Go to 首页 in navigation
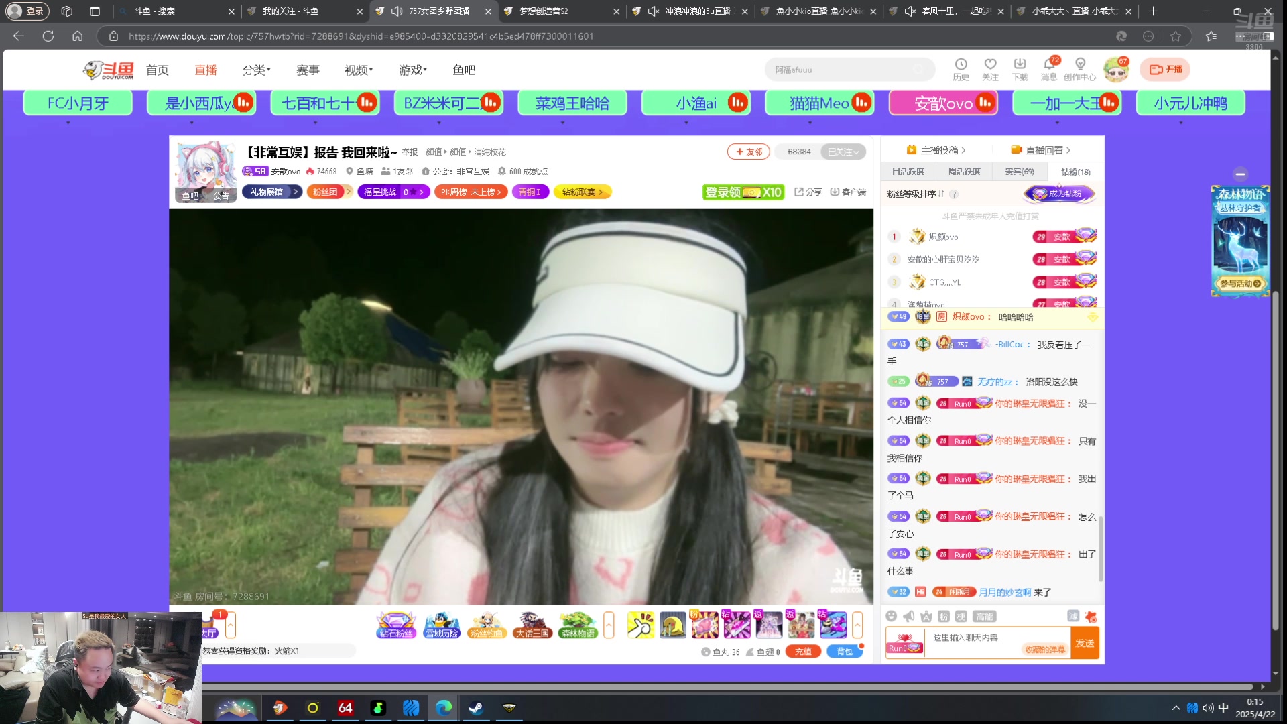1287x724 pixels. pos(158,70)
